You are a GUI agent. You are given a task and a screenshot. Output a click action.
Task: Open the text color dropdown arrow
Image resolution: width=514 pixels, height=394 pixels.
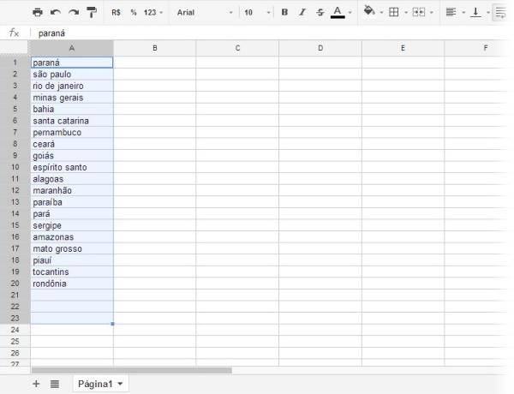tap(350, 13)
